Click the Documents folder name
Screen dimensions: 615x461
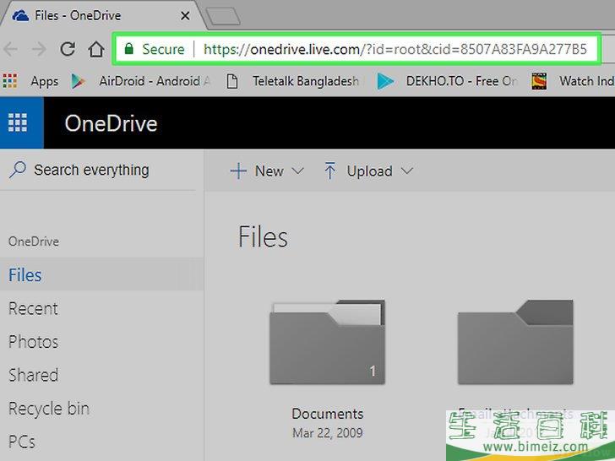tap(328, 414)
